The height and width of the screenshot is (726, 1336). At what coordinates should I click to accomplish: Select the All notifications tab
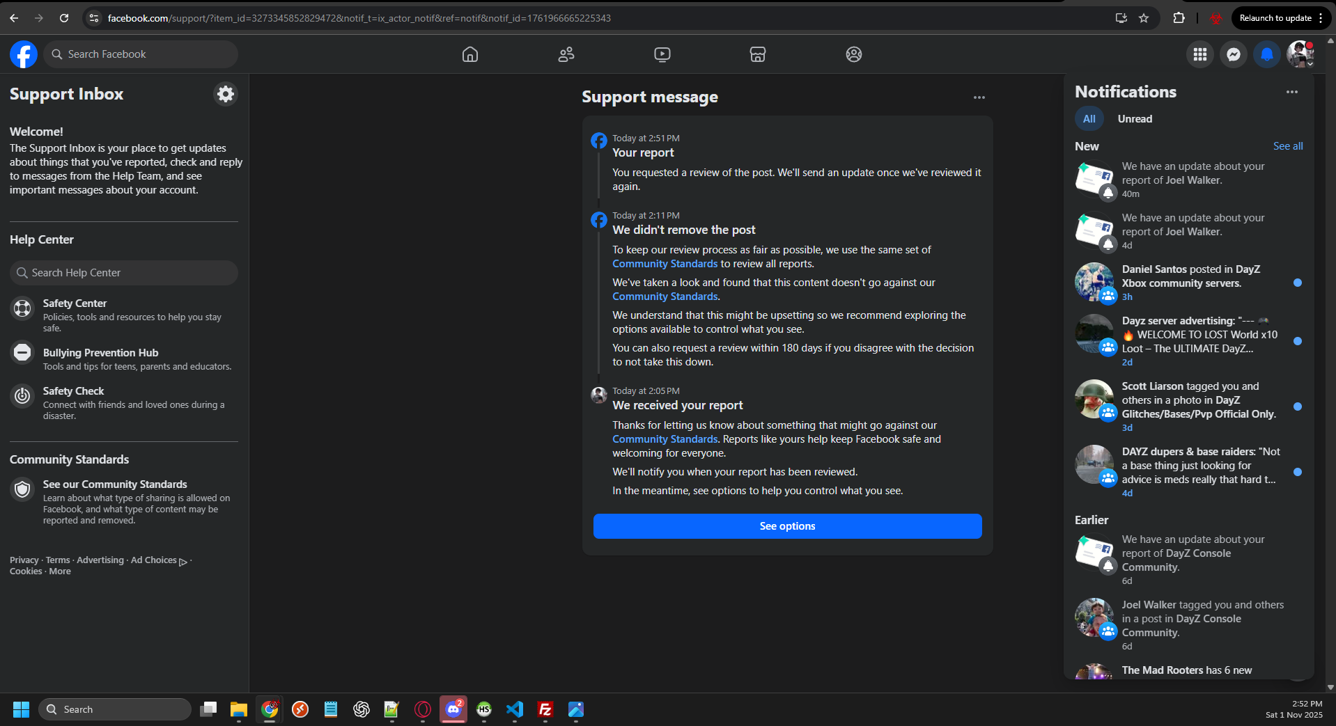pos(1089,119)
